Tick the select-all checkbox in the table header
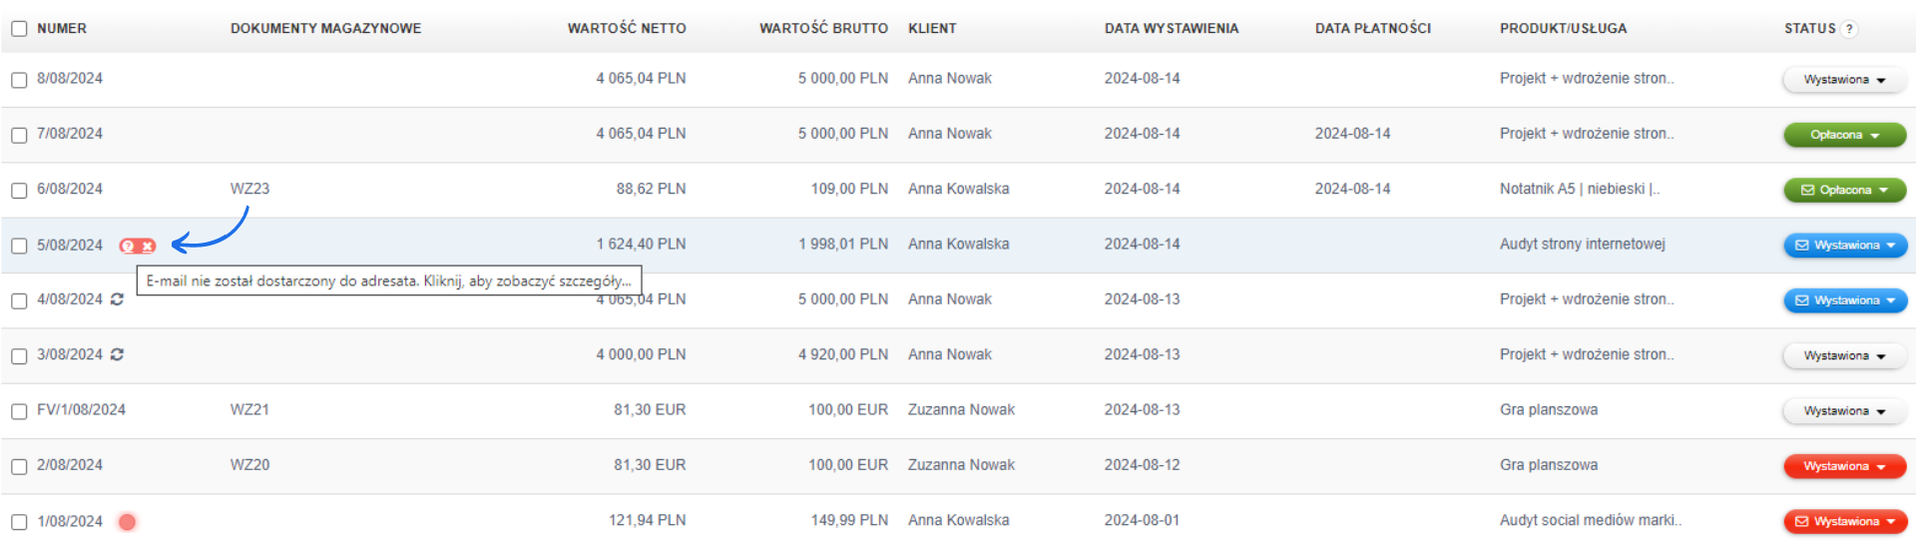This screenshot has width=1916, height=549. [x=19, y=29]
